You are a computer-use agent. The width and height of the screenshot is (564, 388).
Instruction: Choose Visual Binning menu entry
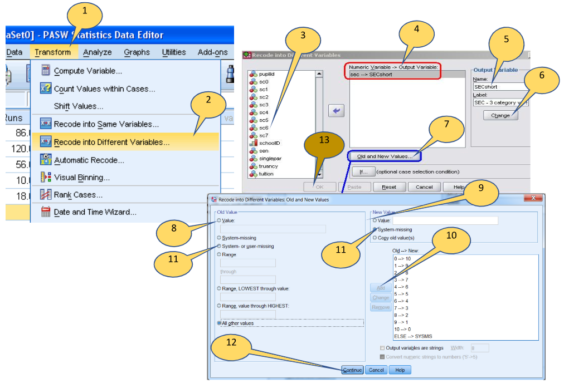(82, 177)
